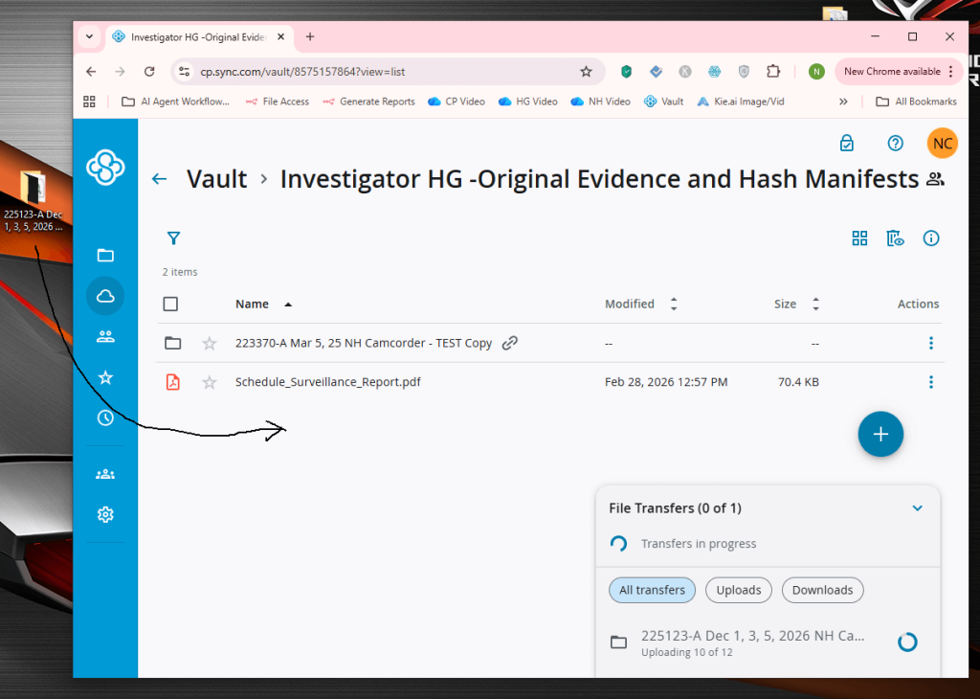The height and width of the screenshot is (699, 980).
Task: Switch to the Uploads tab in File Transfers
Action: click(738, 590)
